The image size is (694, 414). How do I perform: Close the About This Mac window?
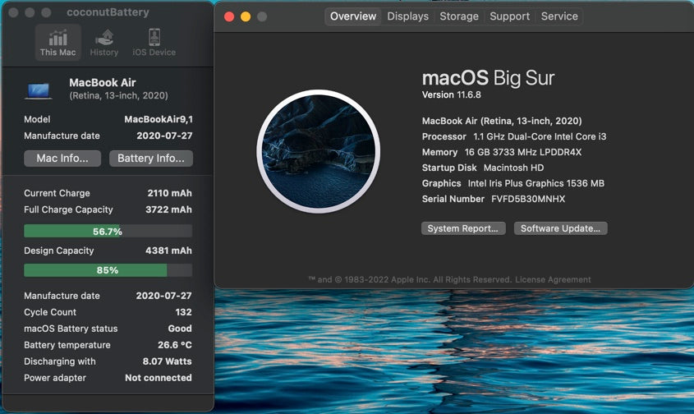[x=229, y=16]
